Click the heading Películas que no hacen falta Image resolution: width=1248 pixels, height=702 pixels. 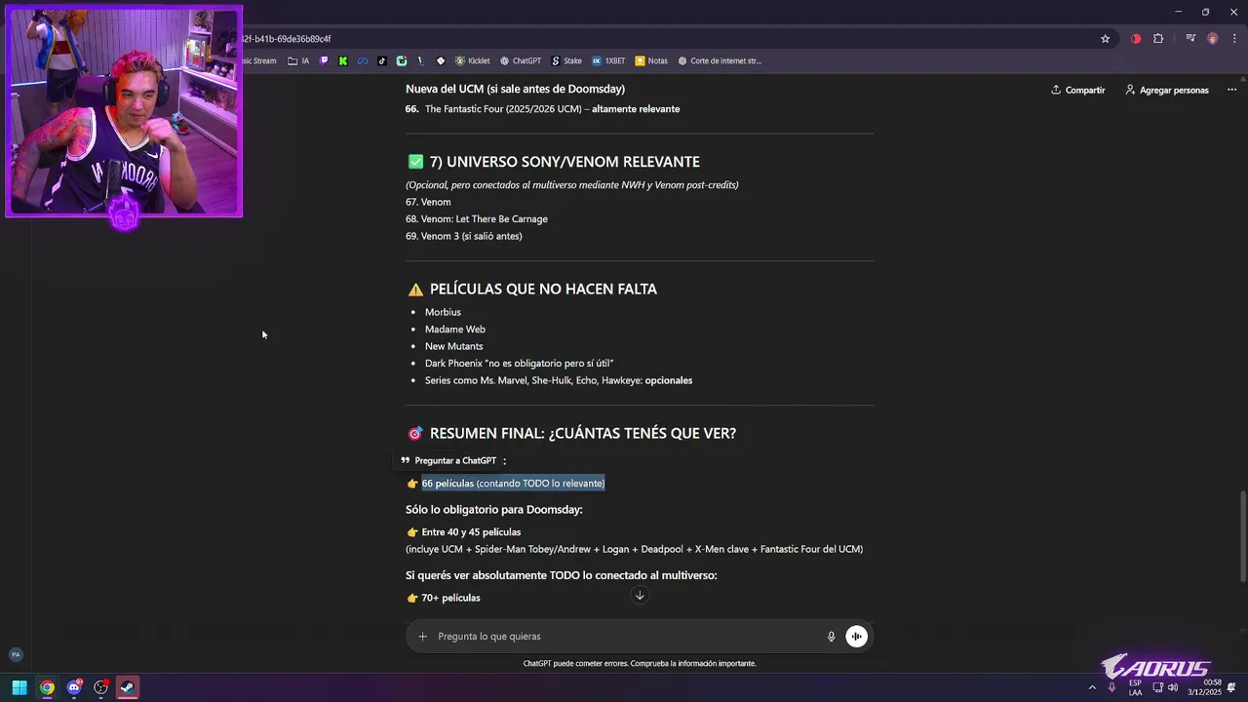coord(543,289)
